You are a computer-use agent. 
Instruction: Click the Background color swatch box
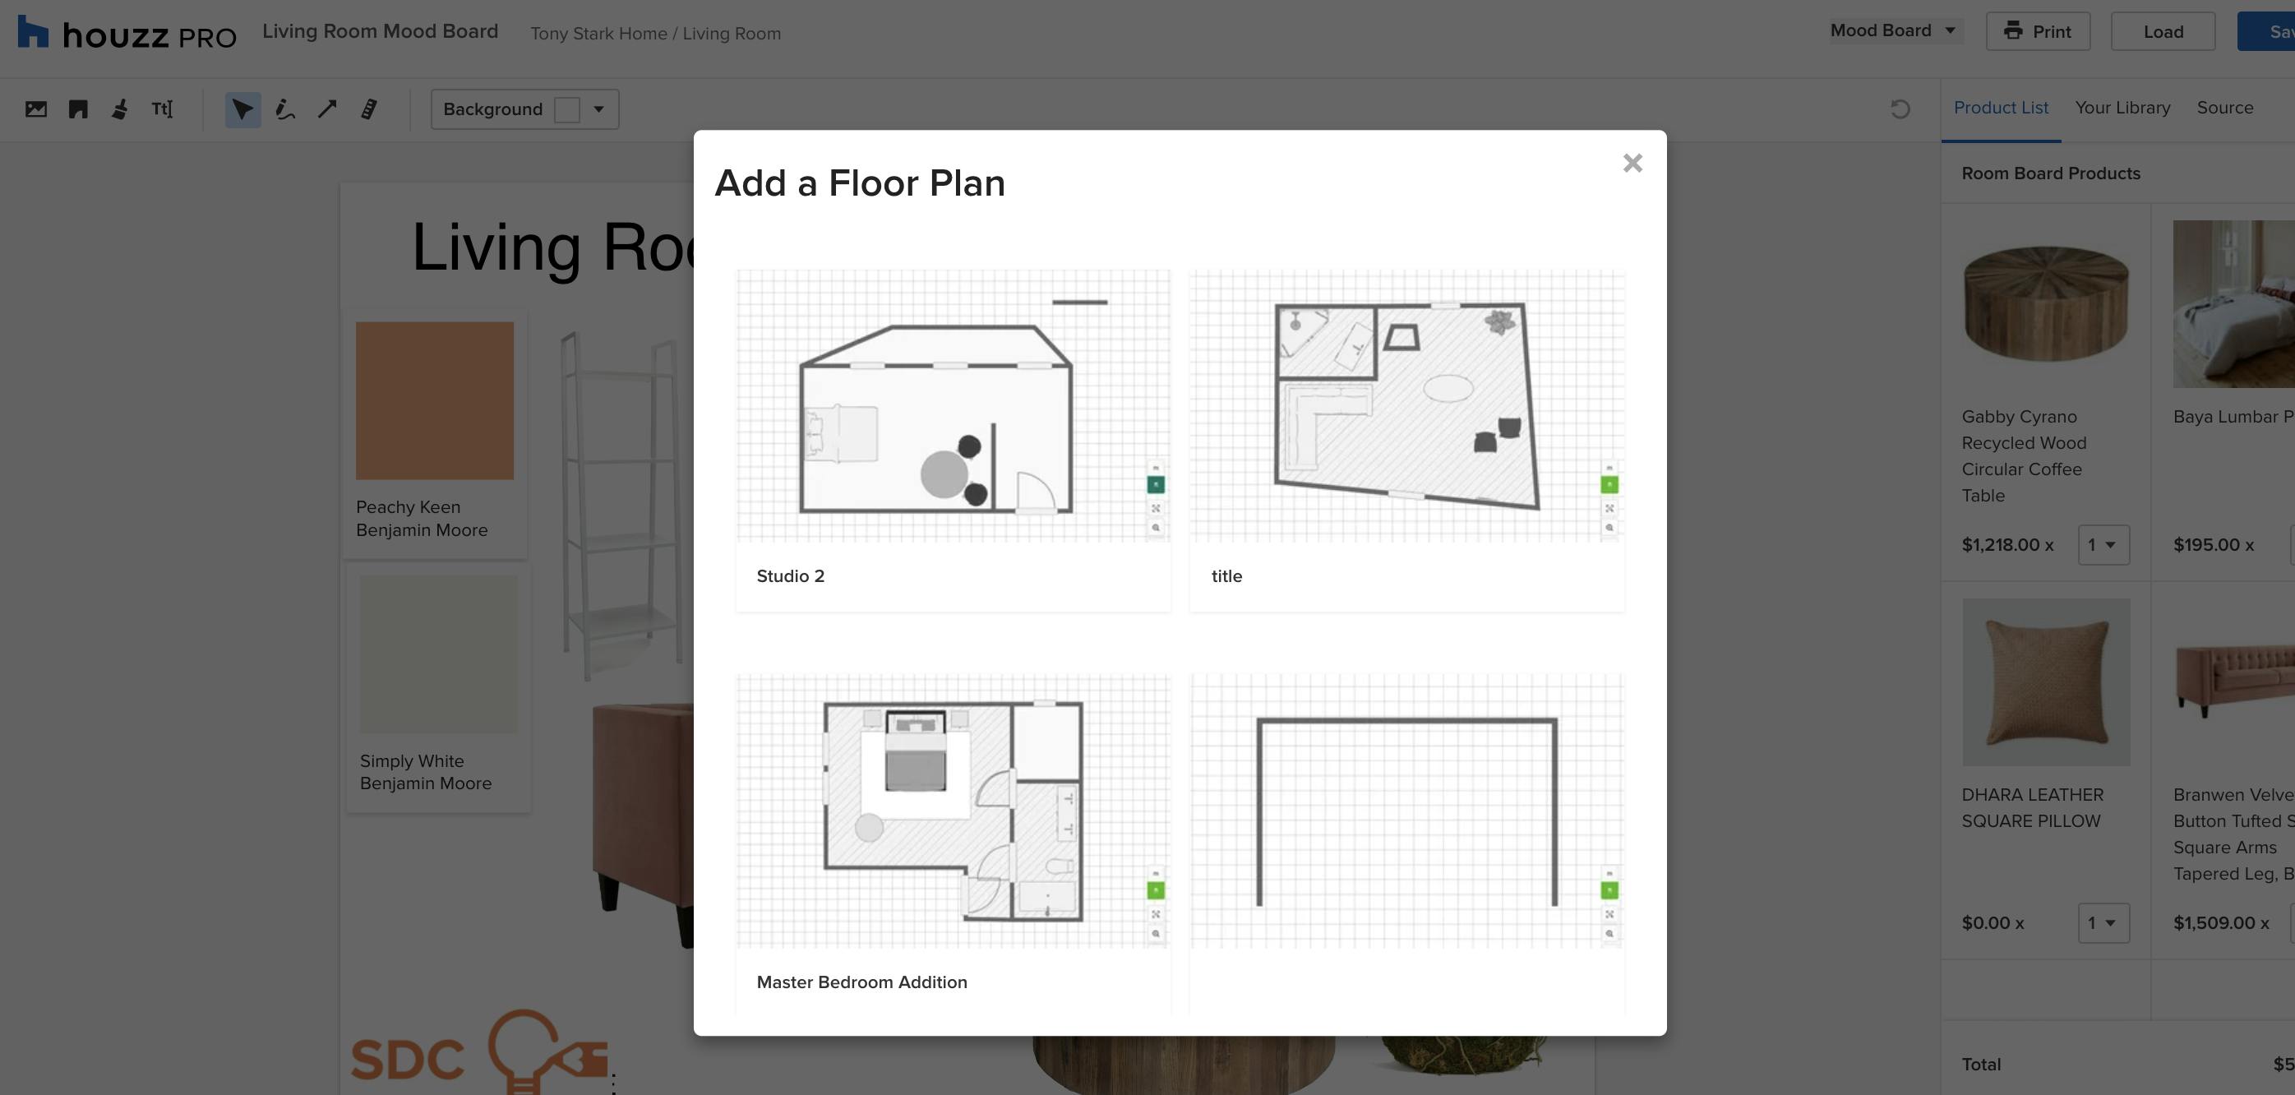[566, 109]
